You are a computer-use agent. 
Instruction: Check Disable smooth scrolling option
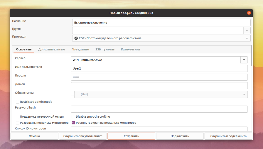73,116
